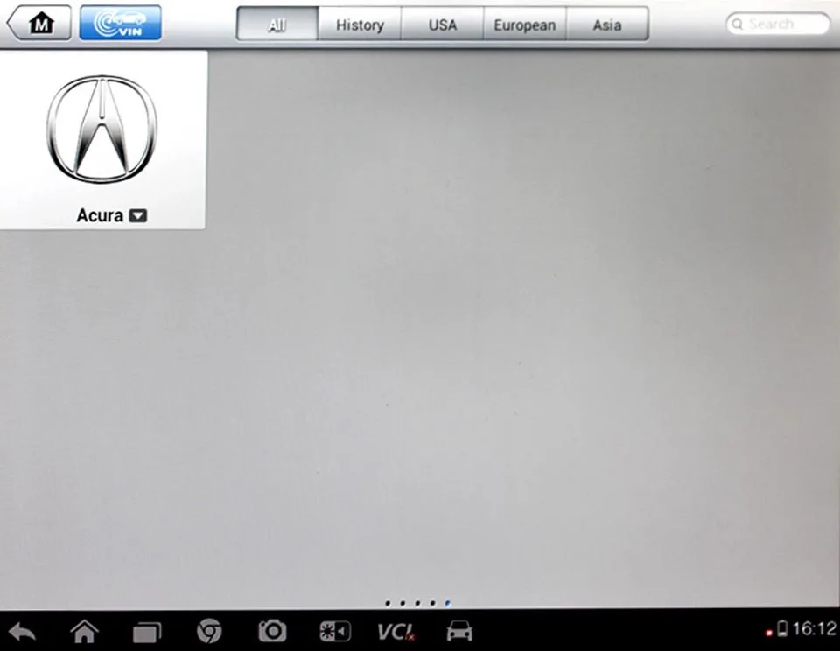Show the European vehicle tab
The image size is (840, 651).
click(524, 24)
